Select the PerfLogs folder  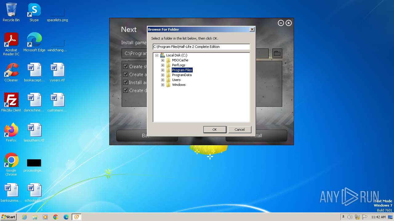[179, 65]
